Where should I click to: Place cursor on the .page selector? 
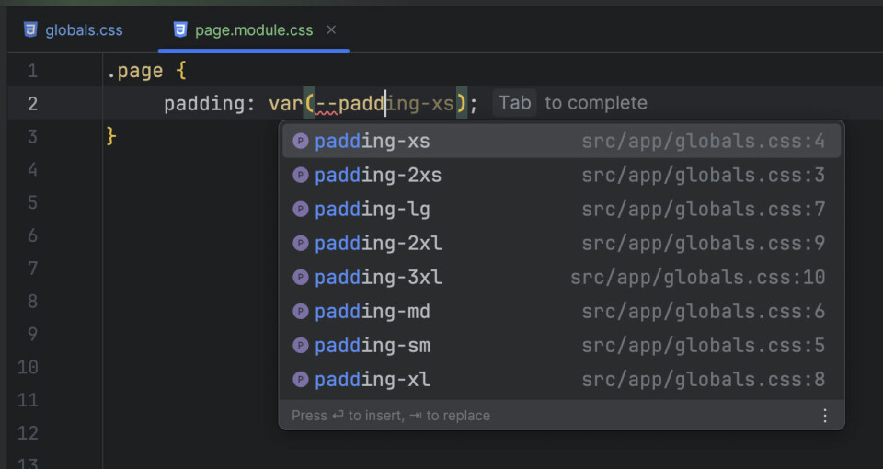[135, 71]
